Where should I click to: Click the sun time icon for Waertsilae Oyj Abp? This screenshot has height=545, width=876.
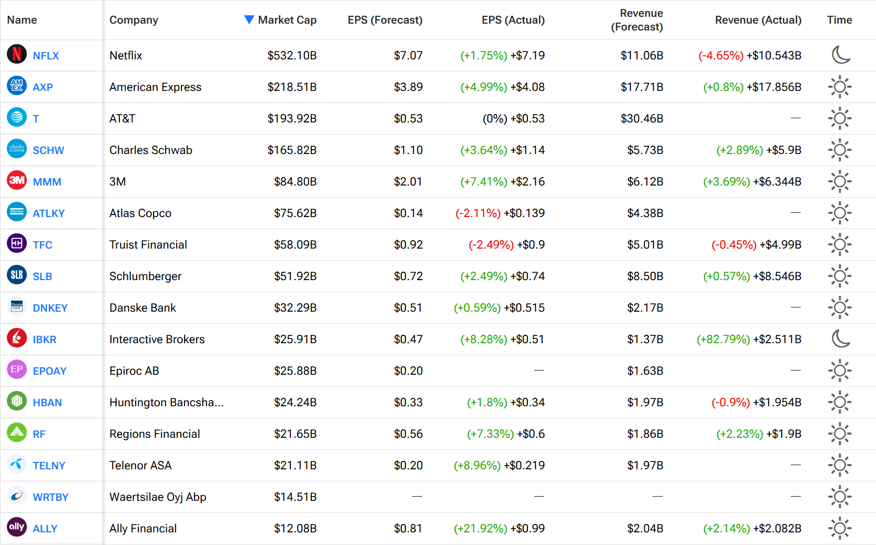coord(840,497)
